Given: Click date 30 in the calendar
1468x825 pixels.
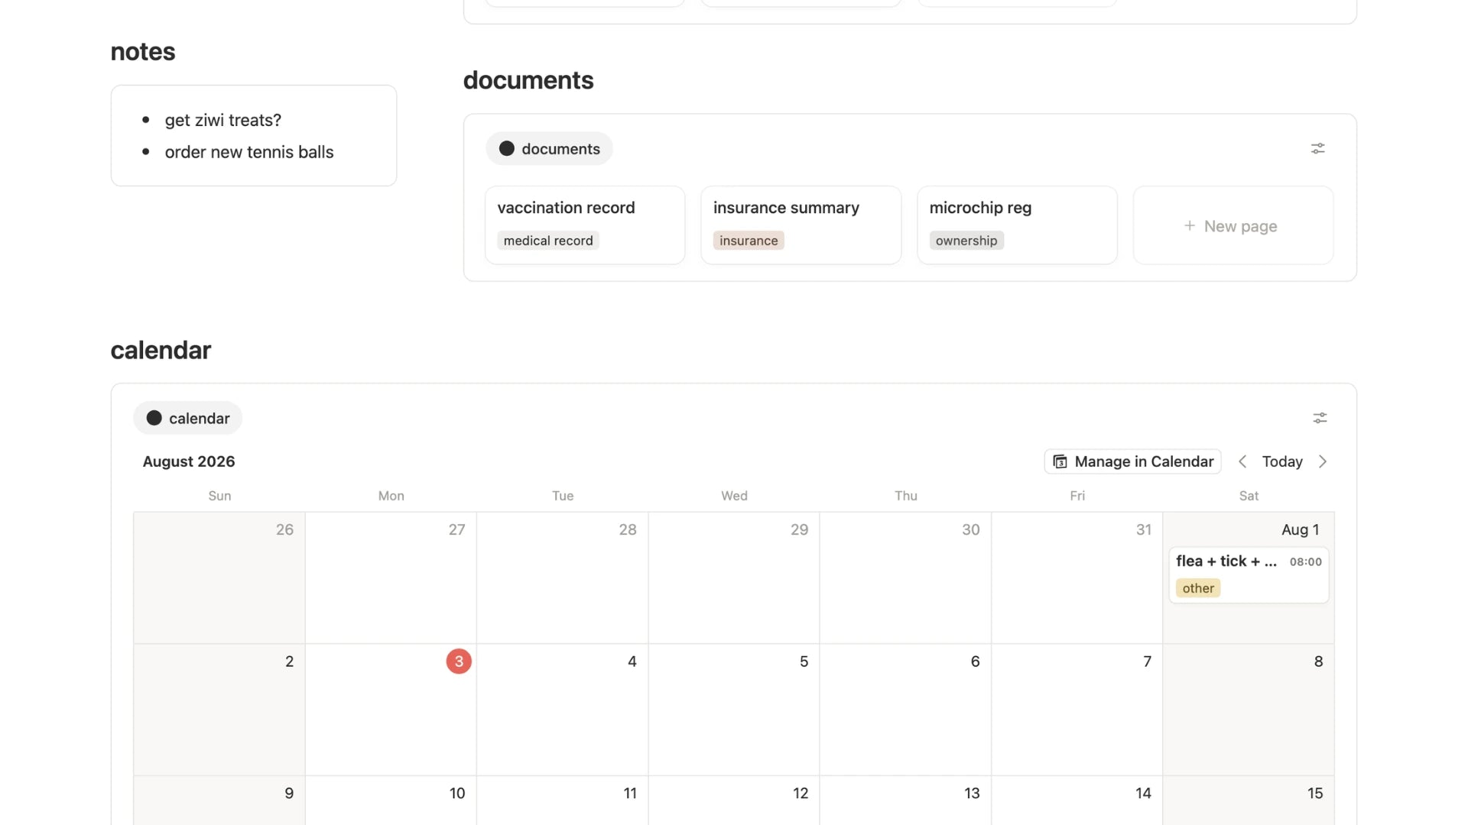Looking at the screenshot, I should (x=970, y=529).
